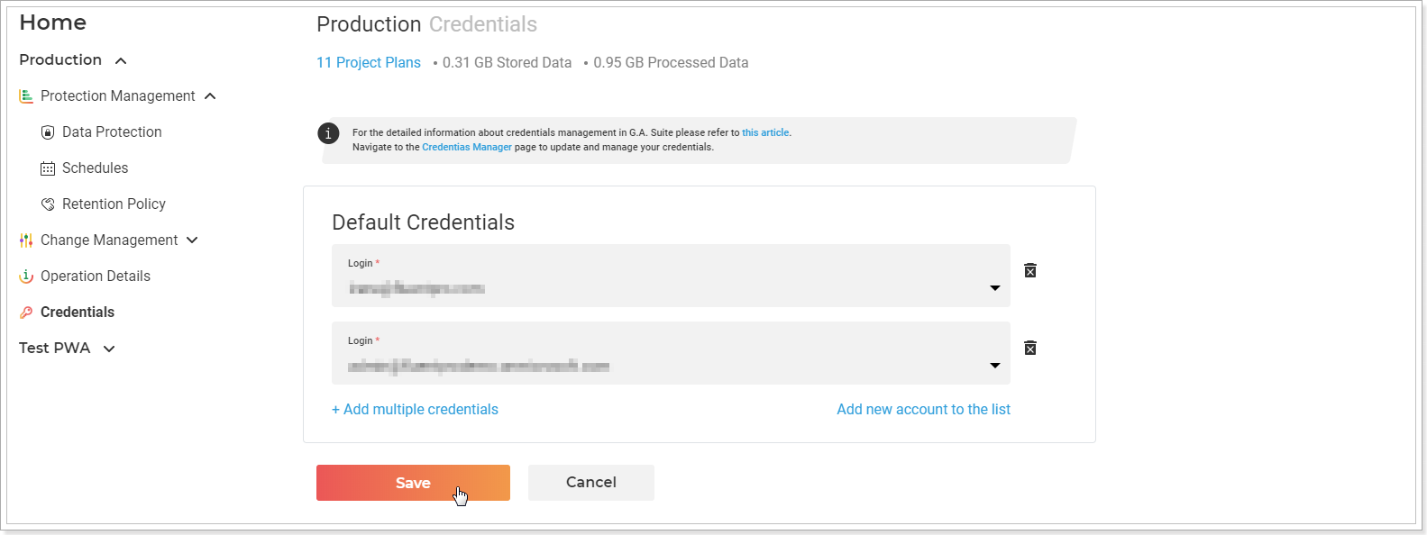Open the second Login dropdown arrow
The height and width of the screenshot is (535, 1427).
[x=995, y=366]
